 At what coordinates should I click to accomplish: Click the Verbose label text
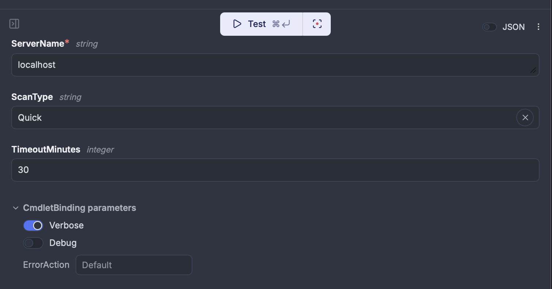tap(66, 226)
